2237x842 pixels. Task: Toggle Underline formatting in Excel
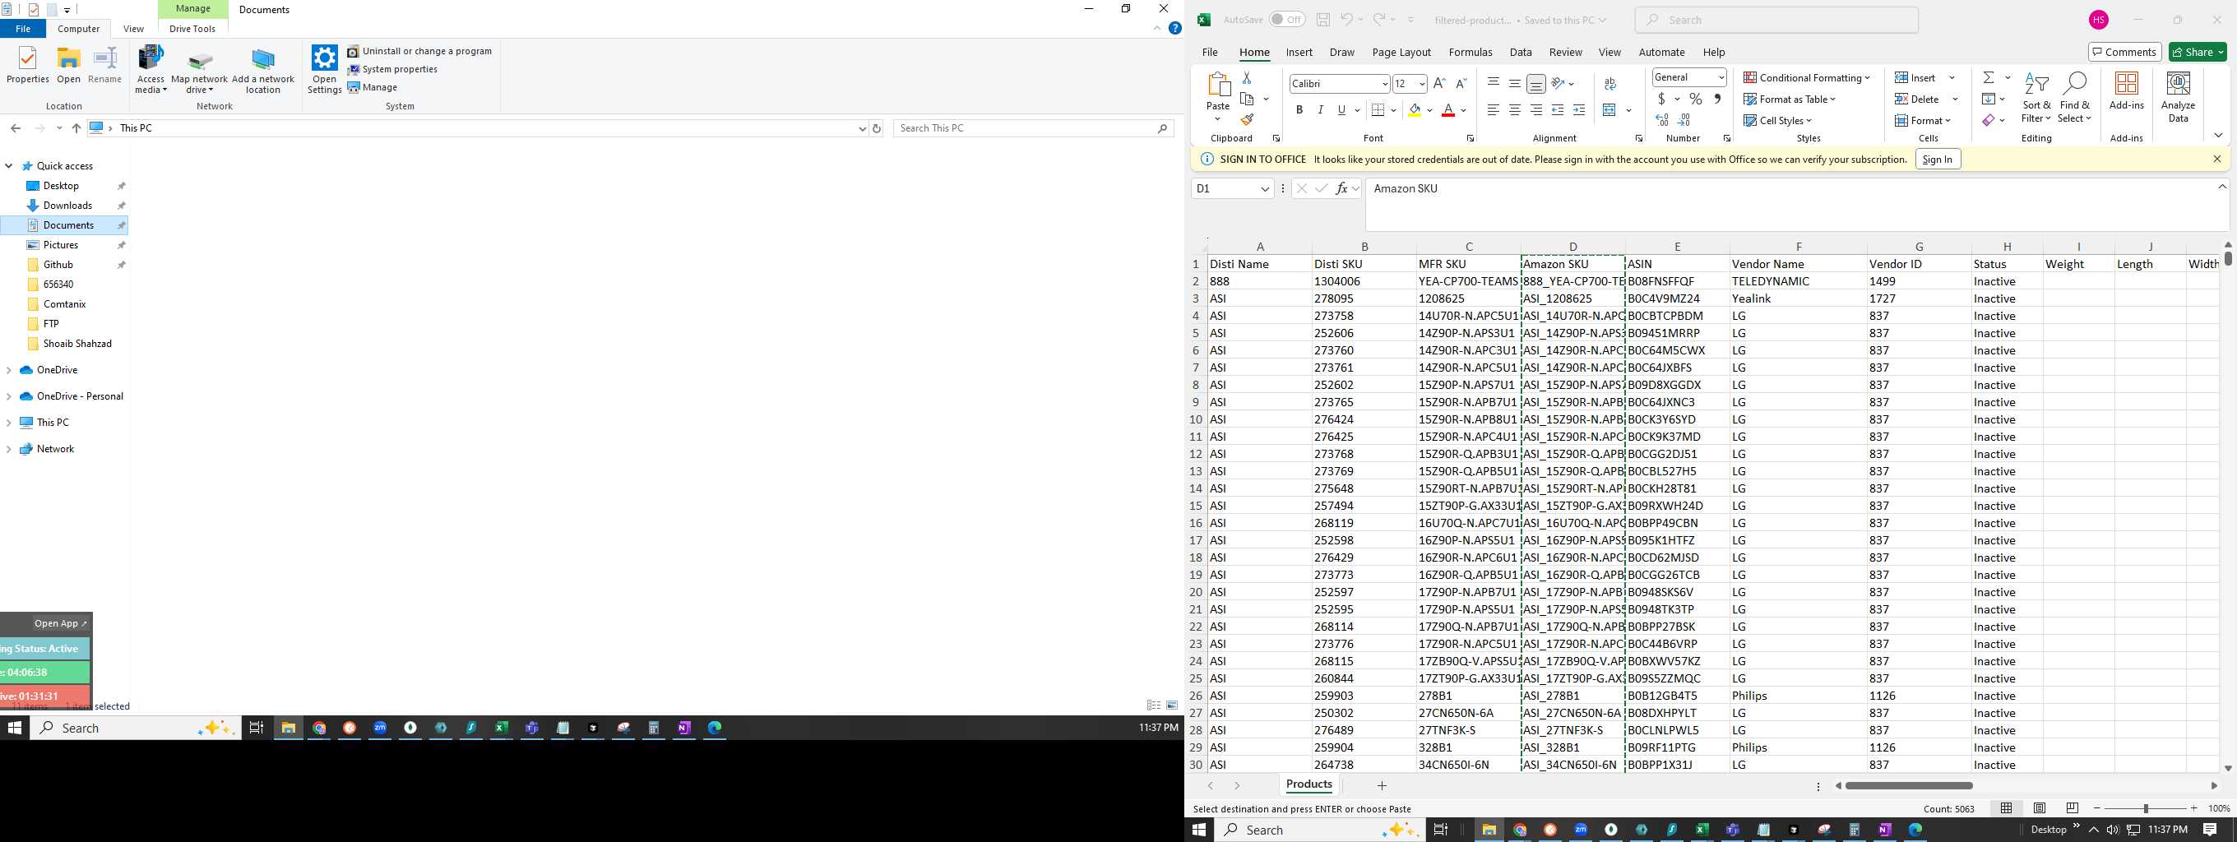1341,110
